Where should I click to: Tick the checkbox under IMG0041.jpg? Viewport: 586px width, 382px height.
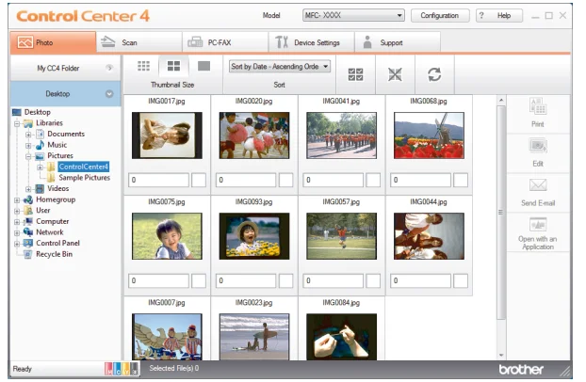coord(373,180)
